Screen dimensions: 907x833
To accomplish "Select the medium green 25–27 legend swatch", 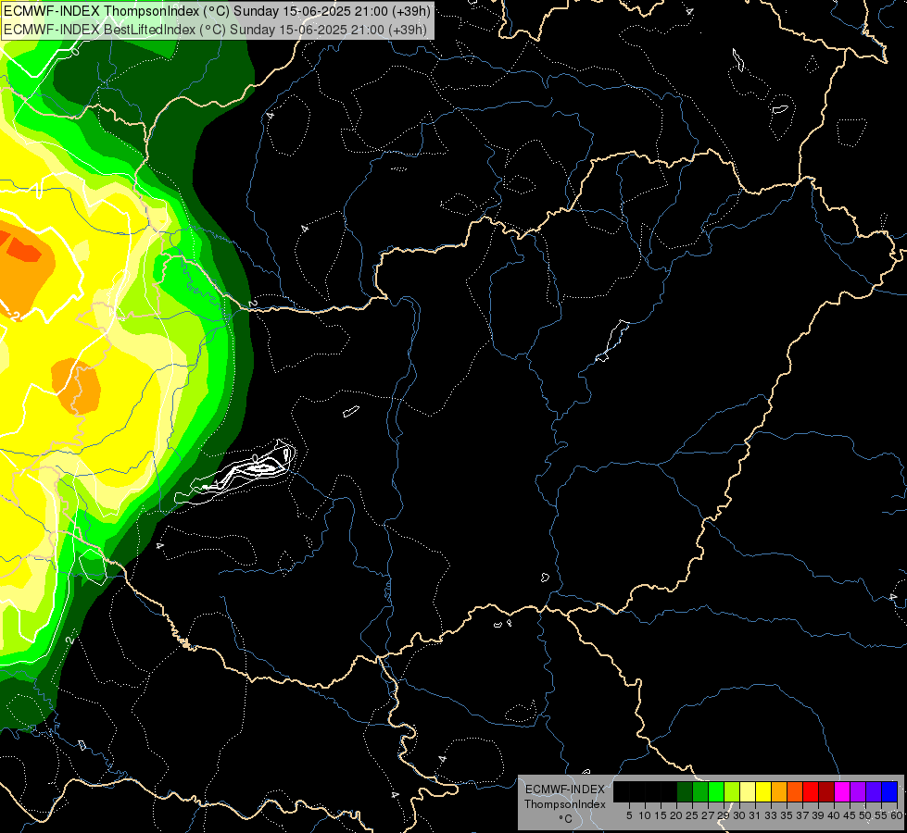I will click(700, 791).
